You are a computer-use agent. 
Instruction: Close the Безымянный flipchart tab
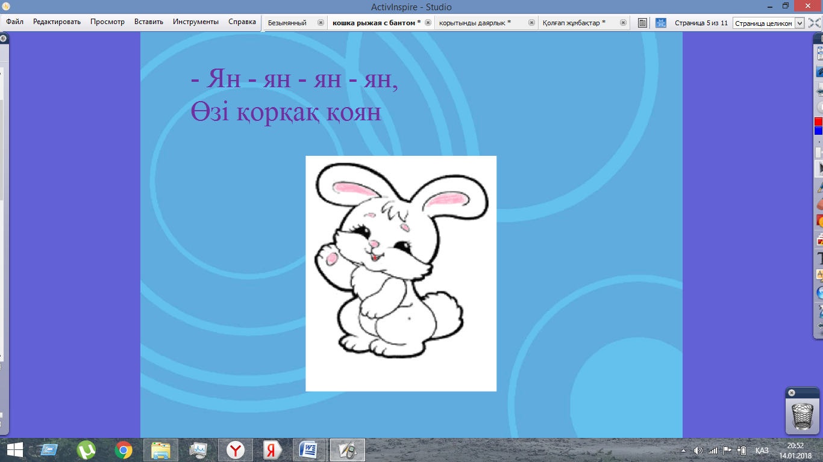click(320, 23)
